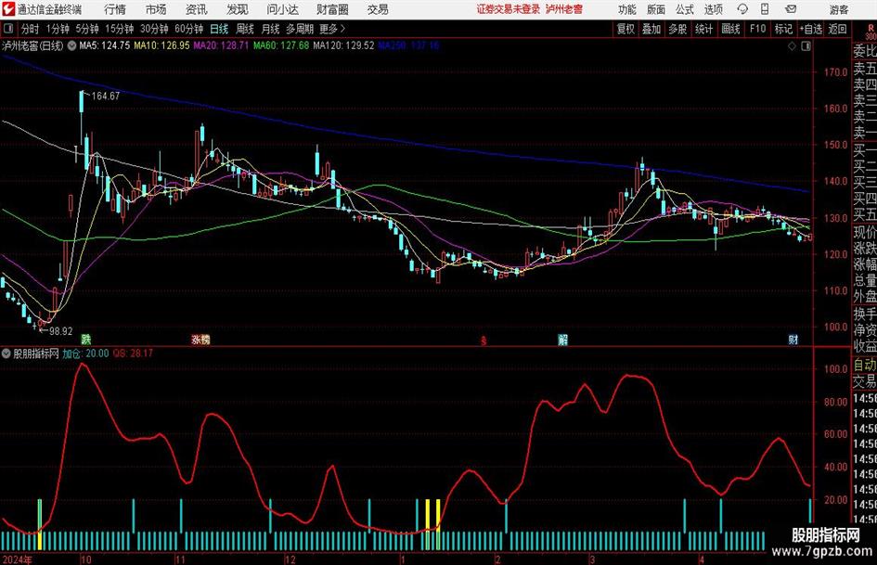Click the MA120: 129.52 indicator value
The height and width of the screenshot is (565, 877).
(343, 45)
